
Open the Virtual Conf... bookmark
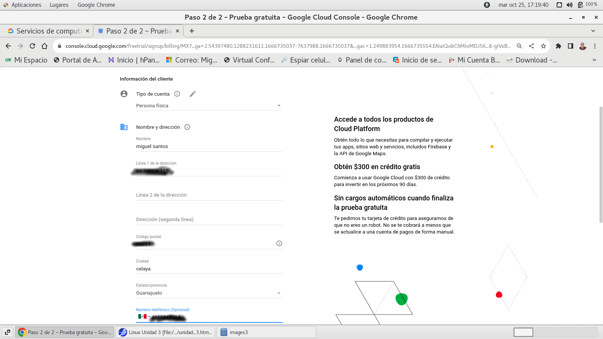pos(249,60)
